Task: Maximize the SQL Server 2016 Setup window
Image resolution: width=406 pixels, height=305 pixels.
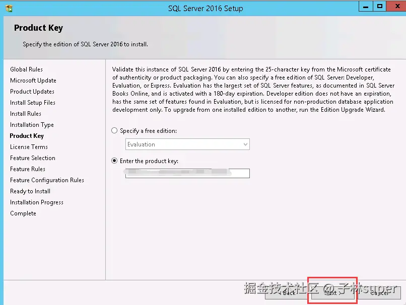Action: click(380, 7)
